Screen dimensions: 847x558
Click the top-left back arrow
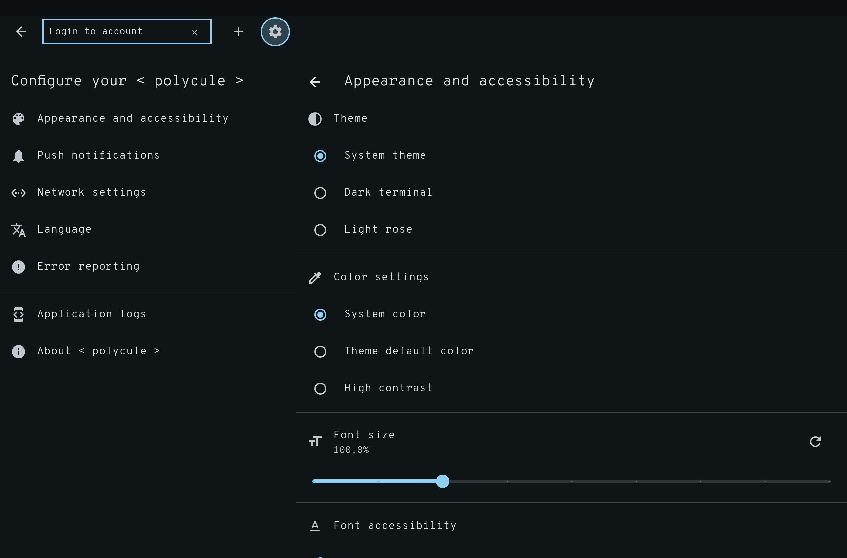(22, 32)
